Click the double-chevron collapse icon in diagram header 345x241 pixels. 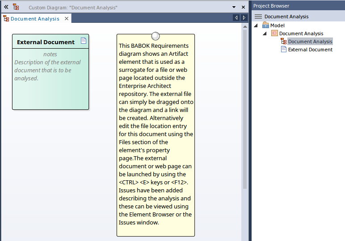point(6,7)
